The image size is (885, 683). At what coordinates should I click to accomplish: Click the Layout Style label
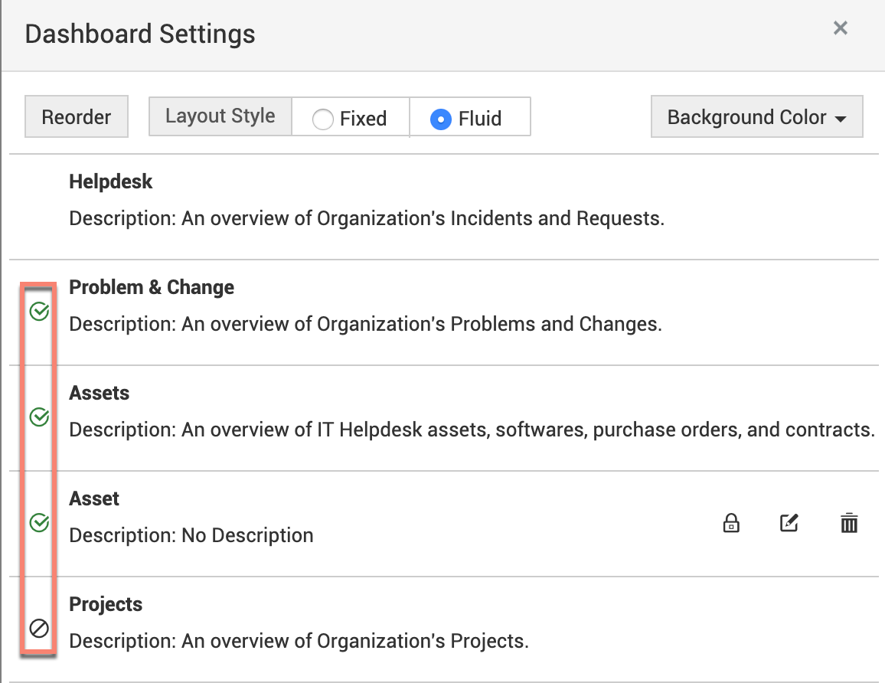pos(220,116)
